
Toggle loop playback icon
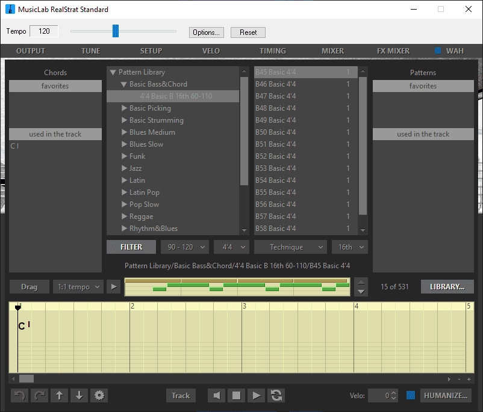(276, 395)
